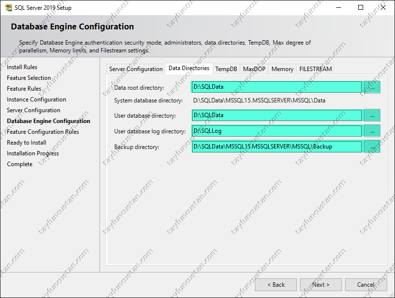
Task: Select the Instance Configuration step
Action: 36,99
